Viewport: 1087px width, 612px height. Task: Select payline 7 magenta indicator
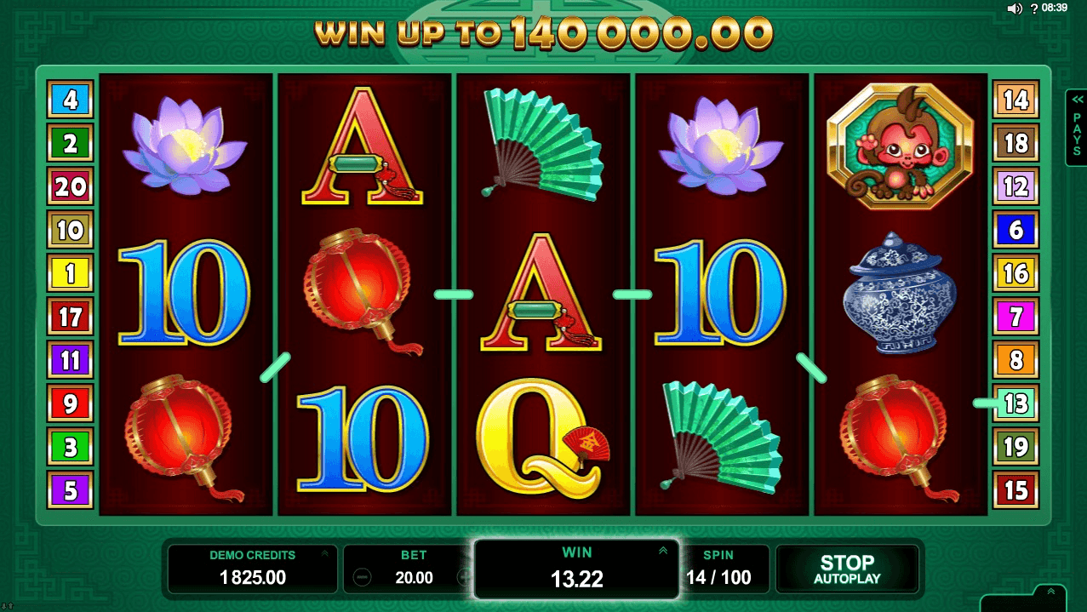point(1015,317)
